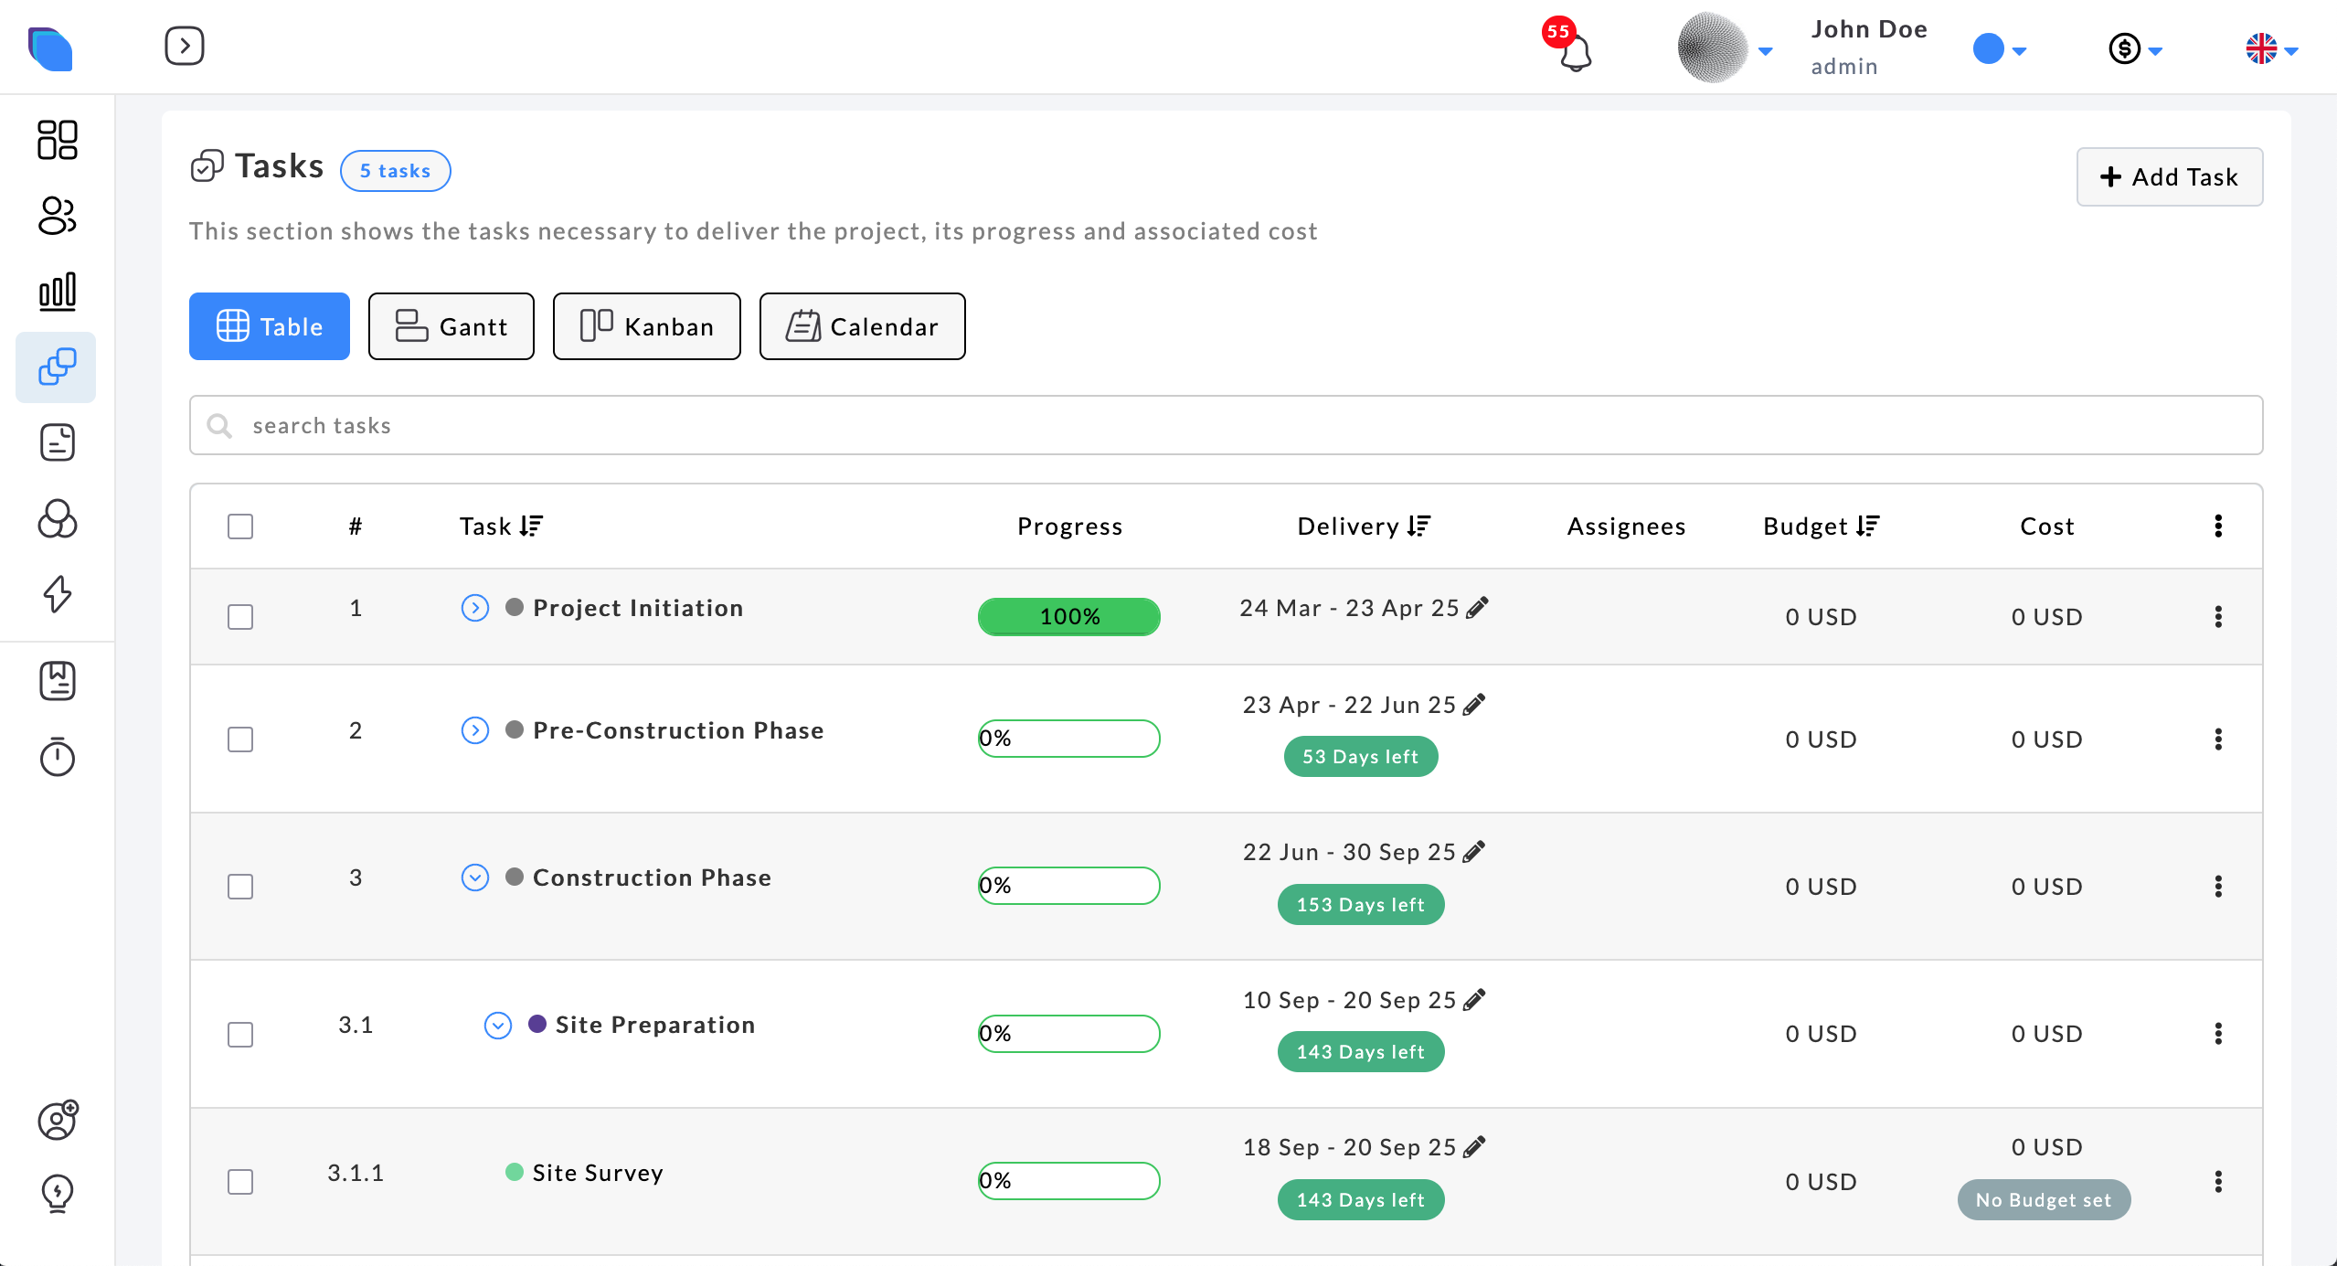
Task: Edit Project Initiation delivery dates pencil
Action: [1477, 608]
